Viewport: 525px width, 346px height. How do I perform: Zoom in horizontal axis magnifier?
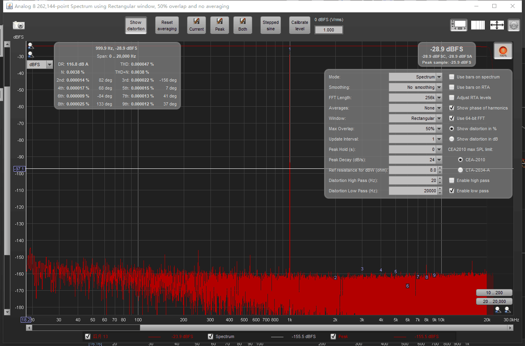point(507,309)
